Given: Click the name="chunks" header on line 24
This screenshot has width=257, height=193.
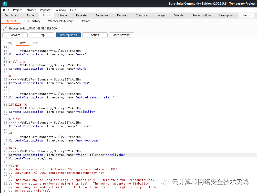Looking at the screenshot, I should click(x=49, y=83).
